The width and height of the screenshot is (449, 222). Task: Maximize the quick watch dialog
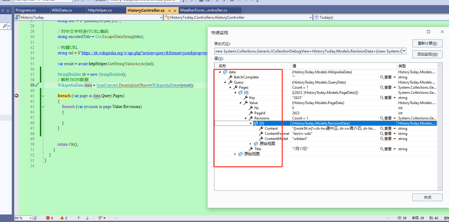coord(428,32)
